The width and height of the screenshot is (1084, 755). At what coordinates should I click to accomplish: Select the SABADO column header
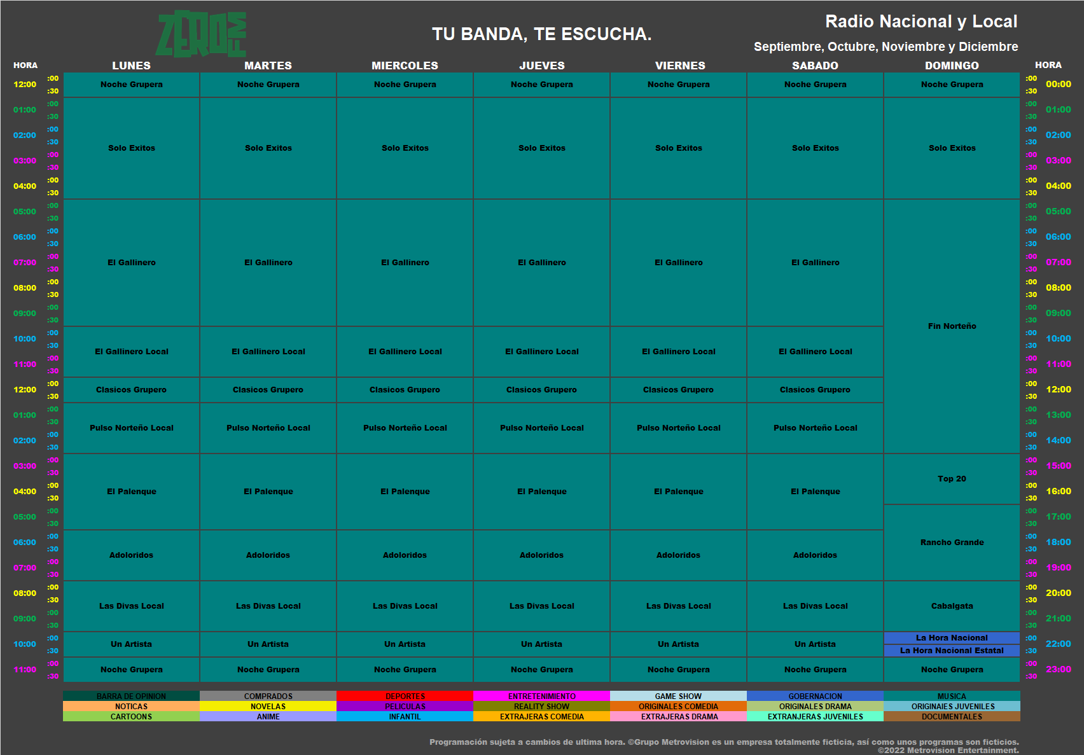click(x=816, y=66)
